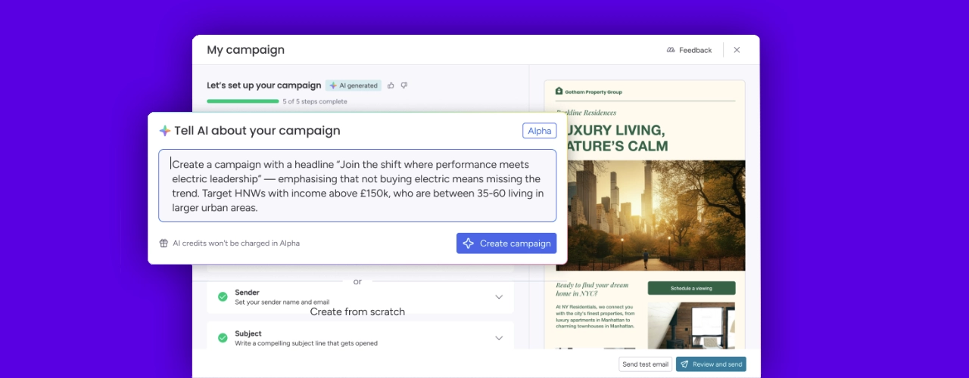This screenshot has width=969, height=378.
Task: Click Send test email button
Action: [x=645, y=364]
